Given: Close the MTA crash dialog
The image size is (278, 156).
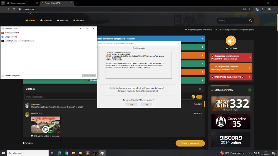Looking at the screenshot, I should [178, 43].
